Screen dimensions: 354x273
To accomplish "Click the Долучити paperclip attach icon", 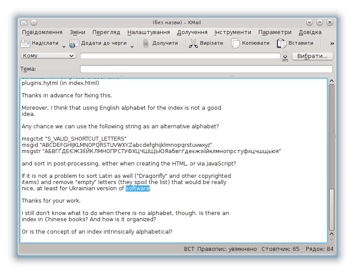I will 146,43.
